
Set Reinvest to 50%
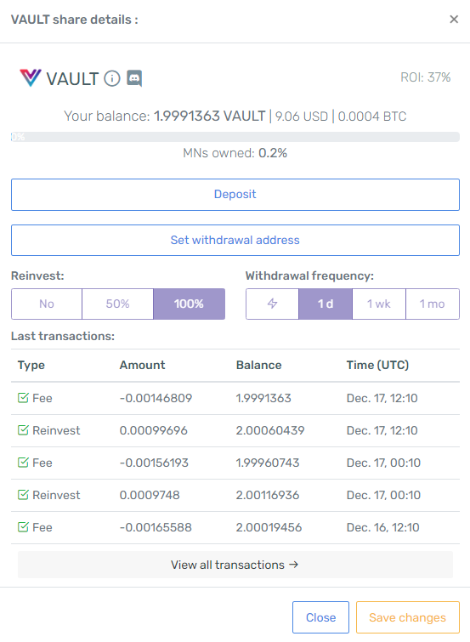tap(118, 304)
